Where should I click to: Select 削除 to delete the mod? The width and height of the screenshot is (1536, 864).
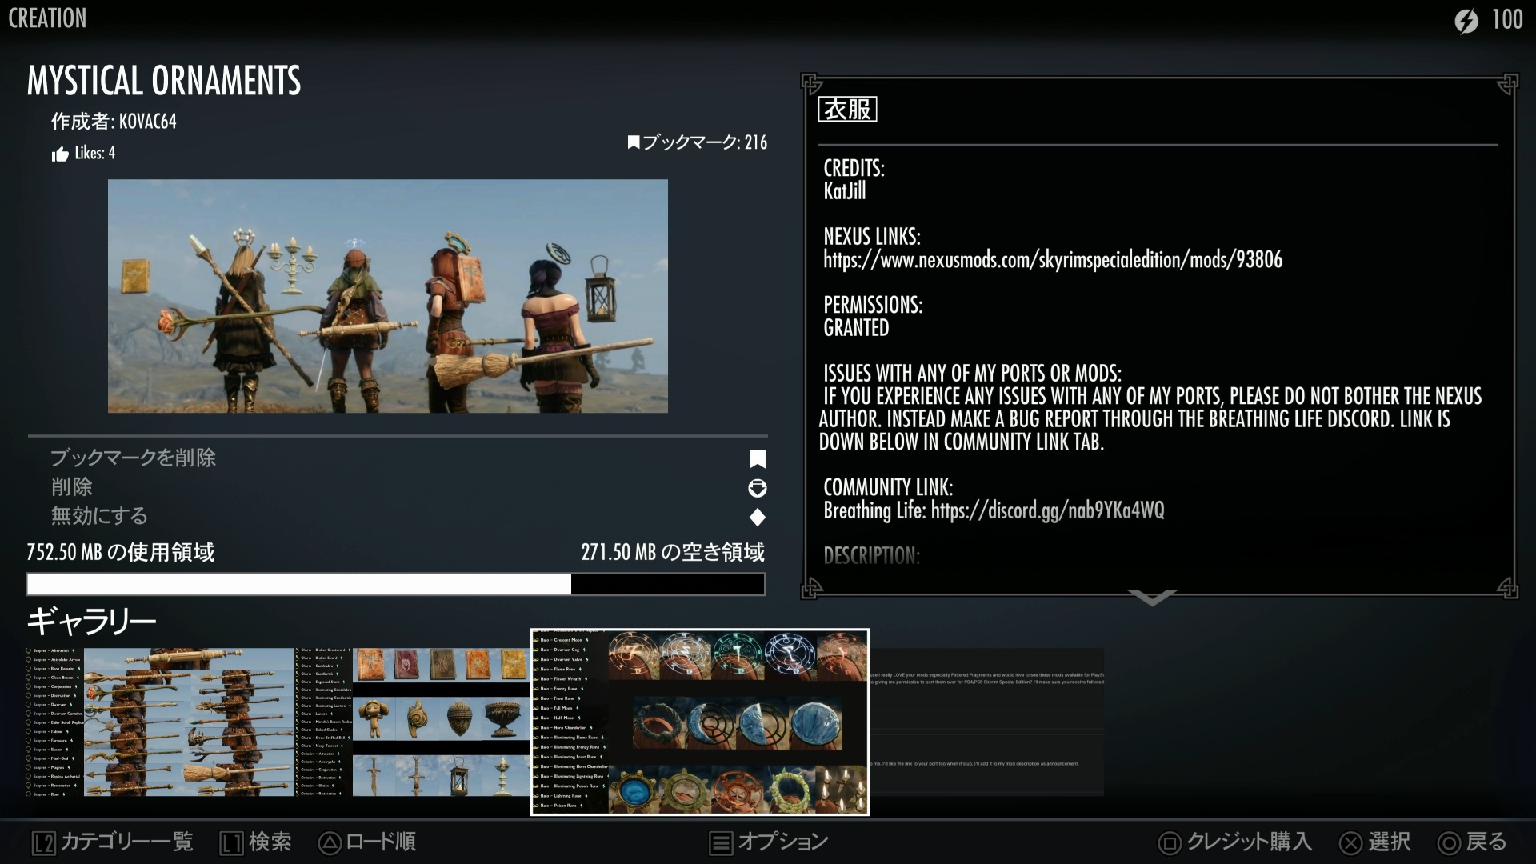(x=72, y=486)
